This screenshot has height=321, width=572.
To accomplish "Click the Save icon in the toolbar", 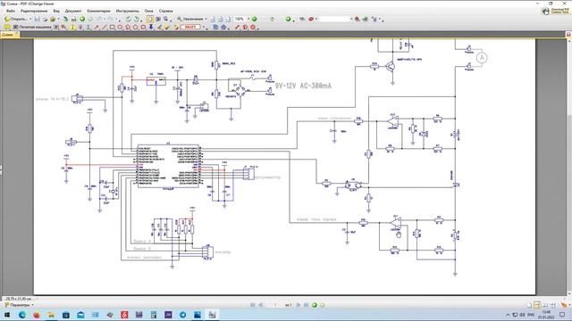I will (38, 19).
